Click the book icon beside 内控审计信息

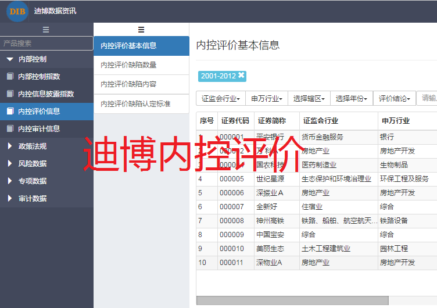click(x=10, y=128)
